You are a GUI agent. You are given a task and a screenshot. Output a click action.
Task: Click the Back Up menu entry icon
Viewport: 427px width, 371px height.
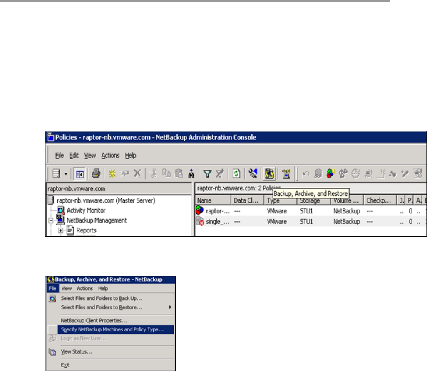pyautogui.click(x=52, y=299)
